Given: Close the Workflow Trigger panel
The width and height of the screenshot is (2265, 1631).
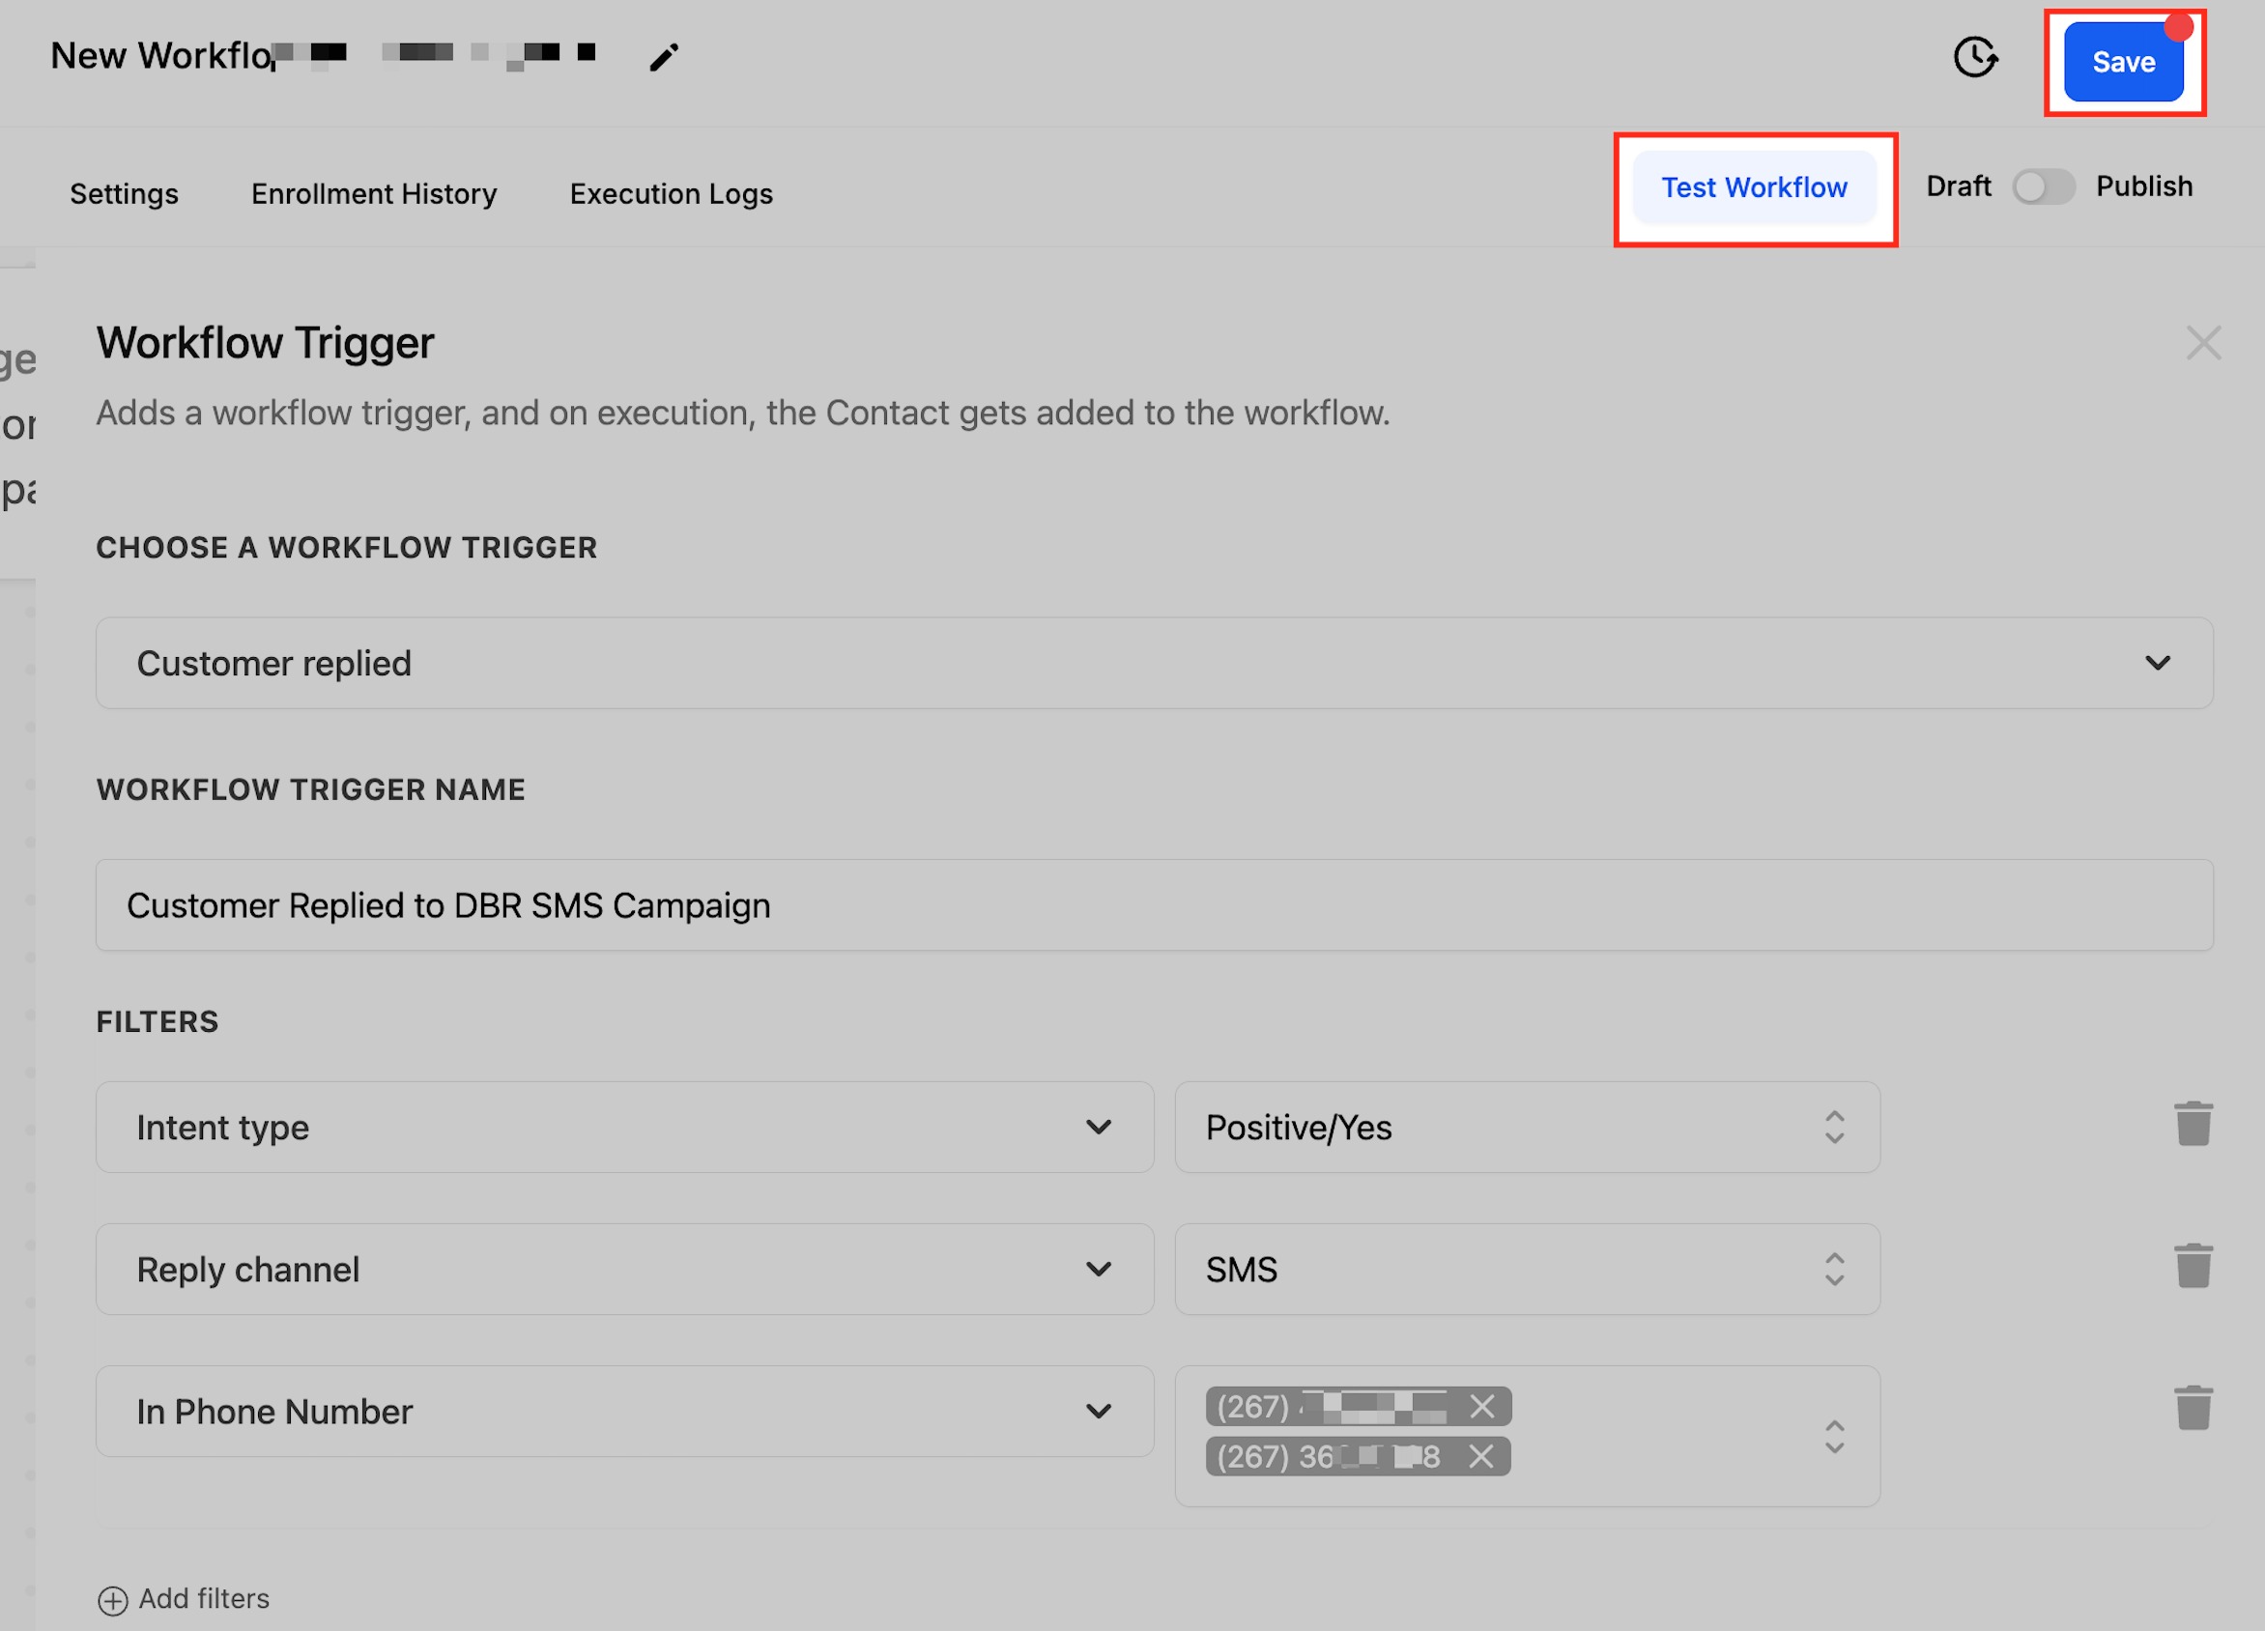Looking at the screenshot, I should [x=2202, y=343].
